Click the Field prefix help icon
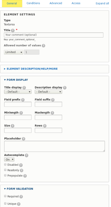The image size is (111, 207). tap(23, 100)
